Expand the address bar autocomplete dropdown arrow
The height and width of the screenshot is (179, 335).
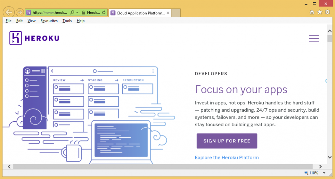(x=77, y=13)
